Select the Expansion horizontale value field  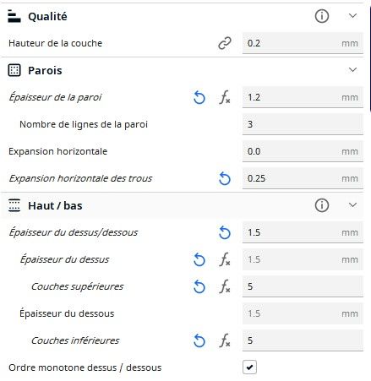pyautogui.click(x=303, y=151)
